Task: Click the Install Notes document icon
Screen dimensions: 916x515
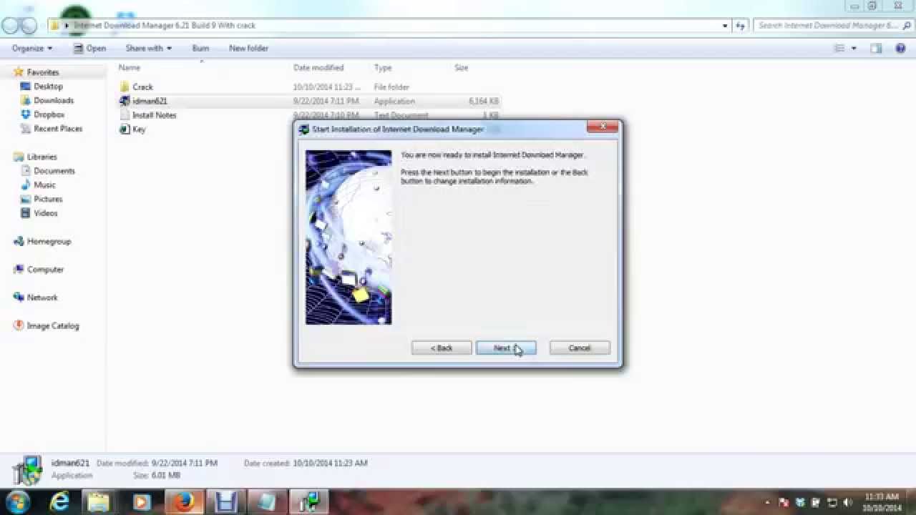Action: coord(125,115)
